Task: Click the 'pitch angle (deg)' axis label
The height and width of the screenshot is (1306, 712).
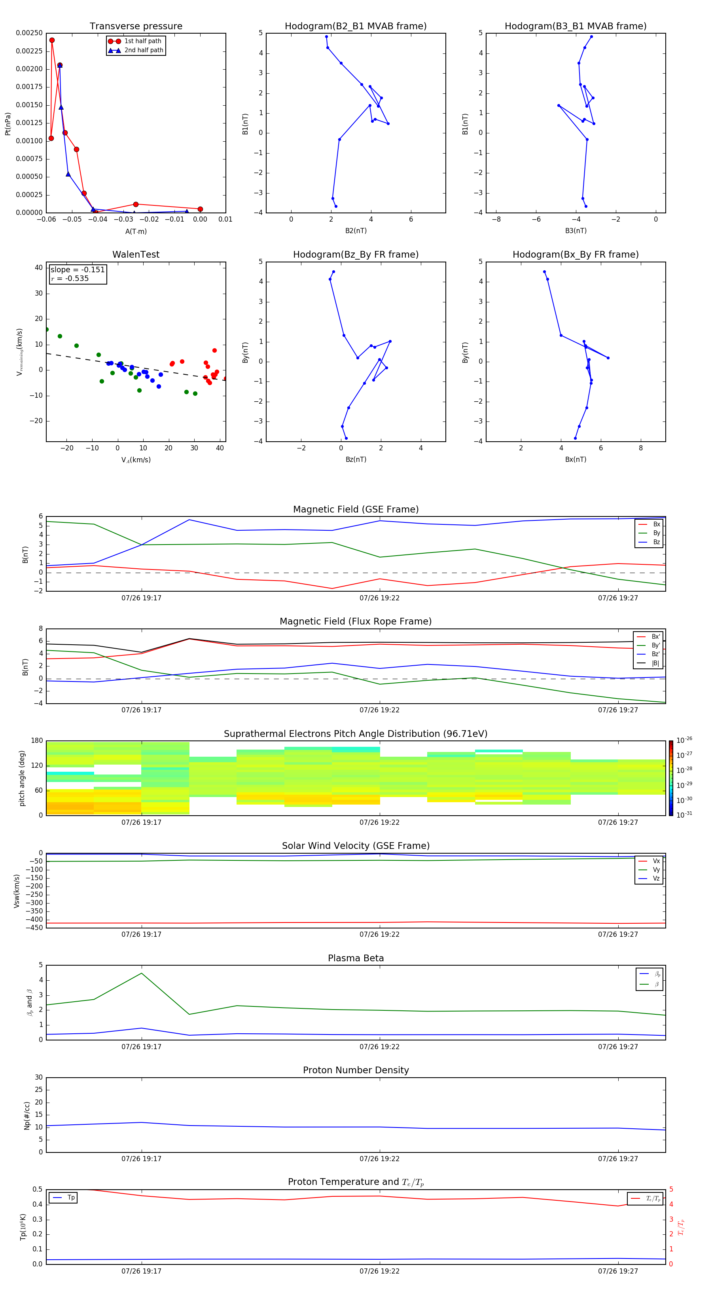Action: coord(22,778)
